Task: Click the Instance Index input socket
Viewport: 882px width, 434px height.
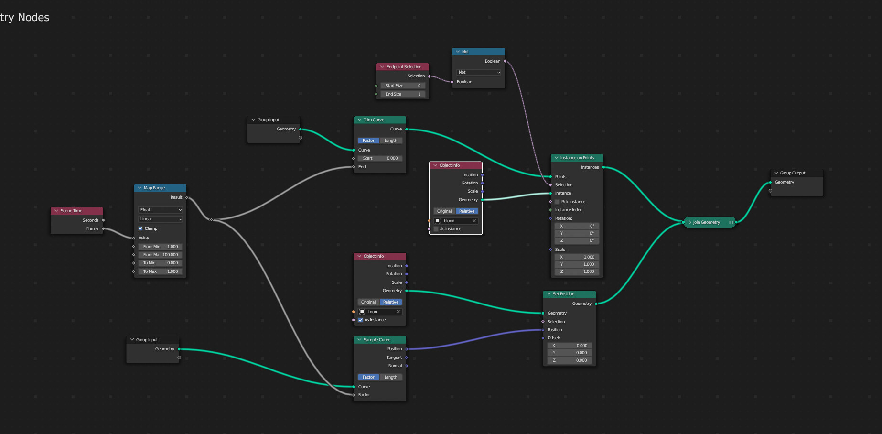Action: (550, 210)
